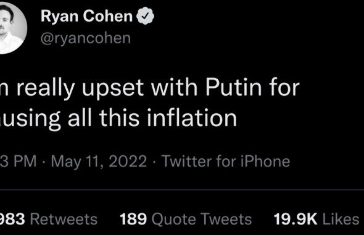Click the tweet phrase 'all this'

(x=104, y=117)
